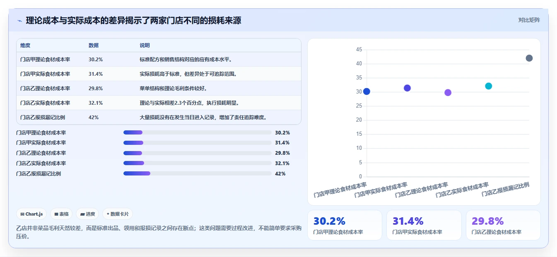Click the 门店甲实际食材成本率 progress bar
Image resolution: width=557 pixels, height=257 pixels.
[x=197, y=143]
